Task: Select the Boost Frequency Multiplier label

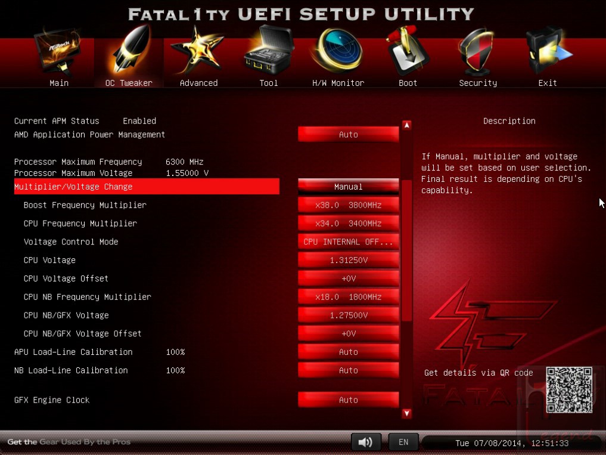Action: [85, 205]
